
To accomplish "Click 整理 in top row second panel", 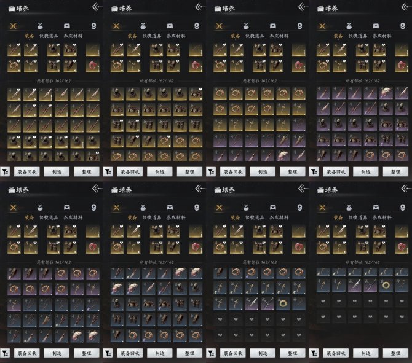I will click(x=189, y=171).
